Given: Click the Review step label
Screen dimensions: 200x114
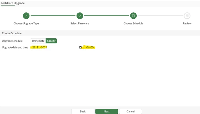Looking at the screenshot, I should click(187, 23).
